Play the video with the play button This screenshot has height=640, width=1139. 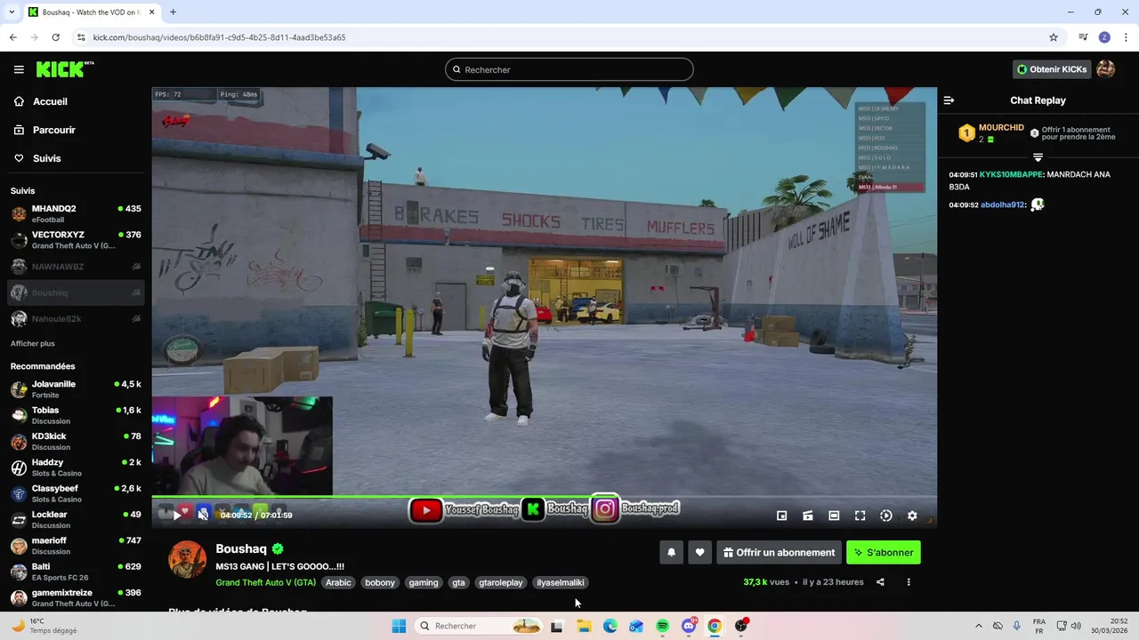click(x=176, y=515)
